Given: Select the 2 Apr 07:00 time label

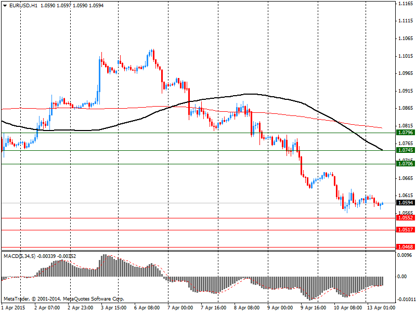Looking at the screenshot, I should coord(47,308).
